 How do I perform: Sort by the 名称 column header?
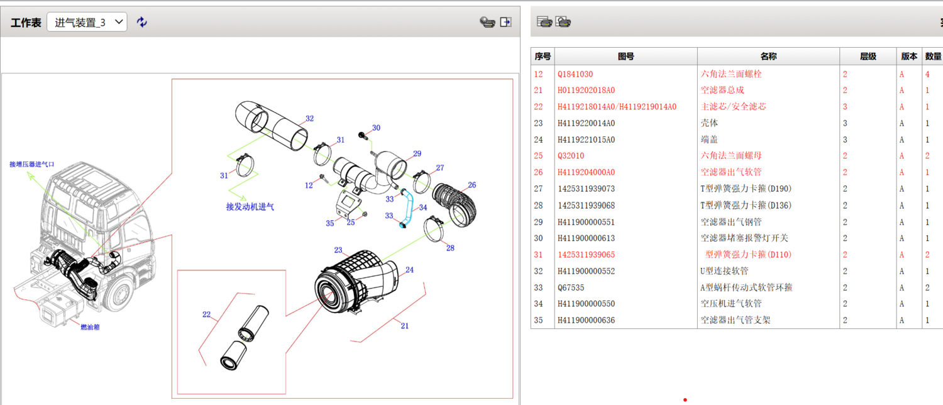point(768,57)
